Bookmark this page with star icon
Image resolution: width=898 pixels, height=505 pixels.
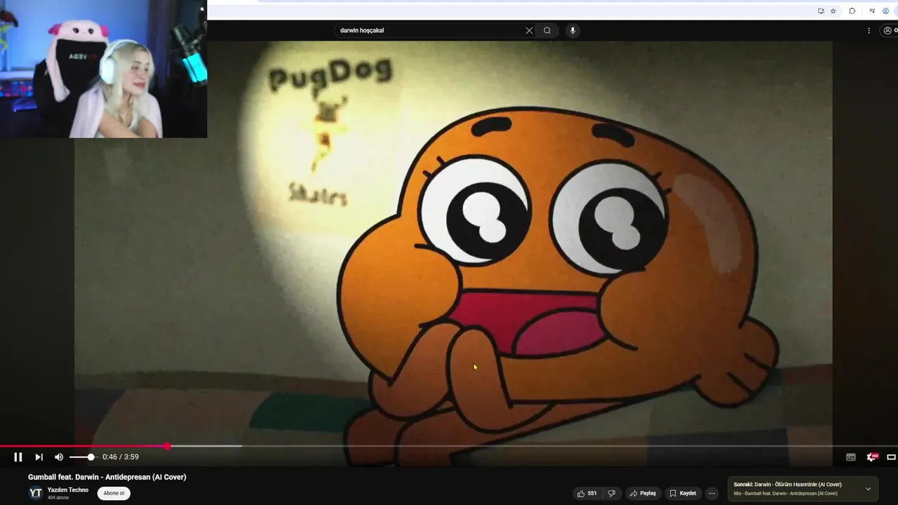[x=833, y=11]
